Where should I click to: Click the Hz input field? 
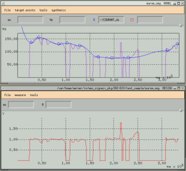(72, 20)
